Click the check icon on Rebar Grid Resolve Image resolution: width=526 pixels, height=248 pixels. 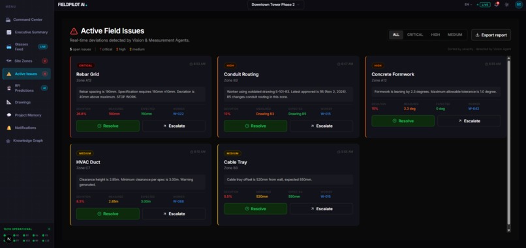[x=99, y=126]
